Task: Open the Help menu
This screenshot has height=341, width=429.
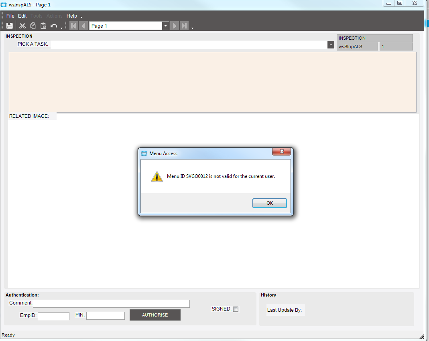Action: (72, 16)
